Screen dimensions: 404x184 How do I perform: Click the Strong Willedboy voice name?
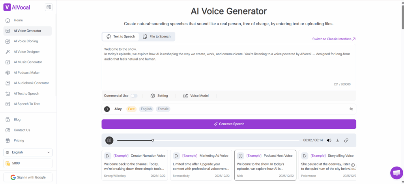[116, 176]
